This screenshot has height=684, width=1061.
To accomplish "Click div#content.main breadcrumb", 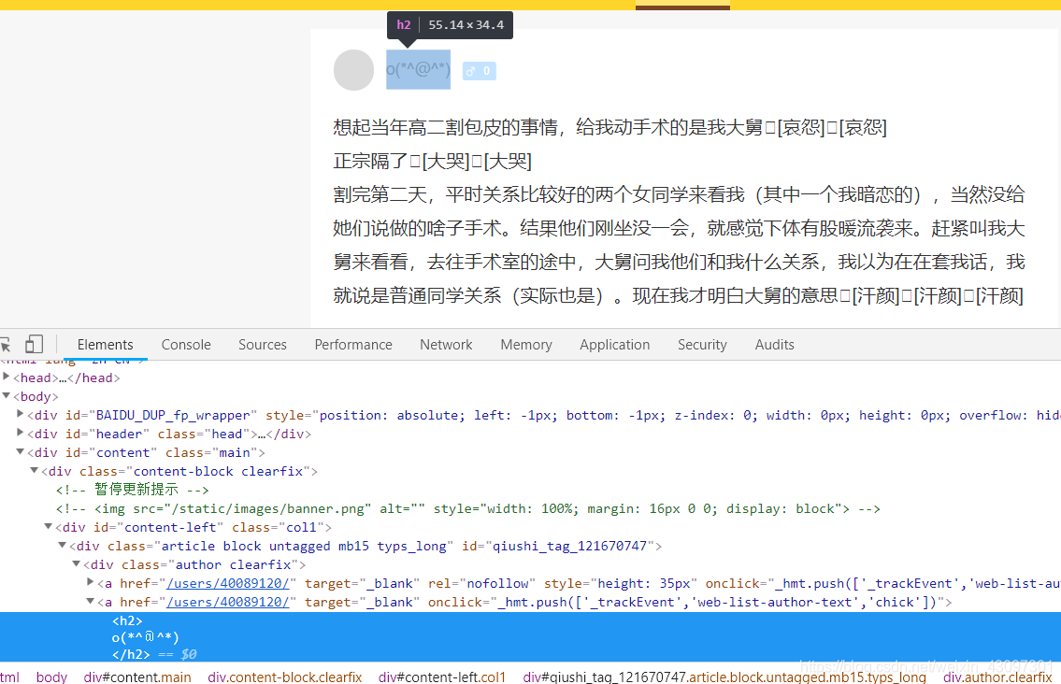I will pos(137,677).
